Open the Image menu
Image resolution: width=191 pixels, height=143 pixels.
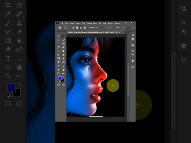tap(72, 23)
